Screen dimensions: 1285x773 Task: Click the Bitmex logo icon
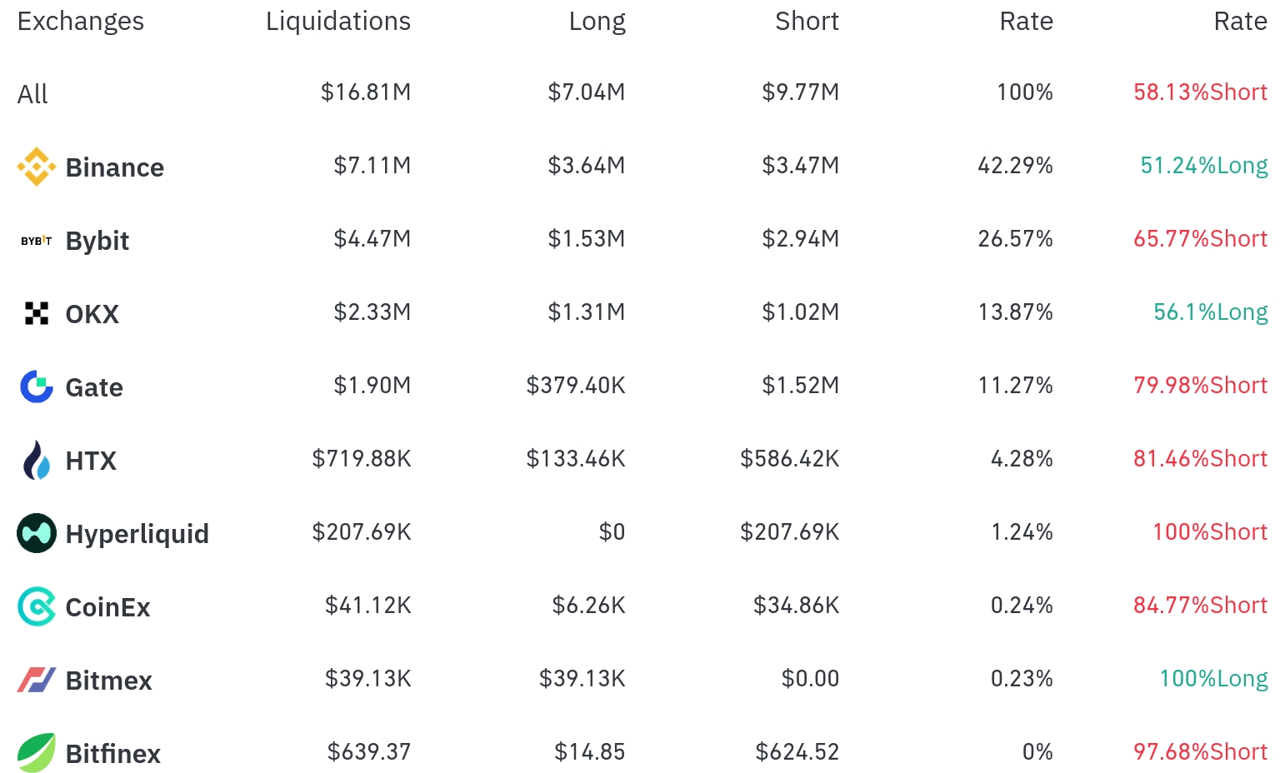(36, 680)
